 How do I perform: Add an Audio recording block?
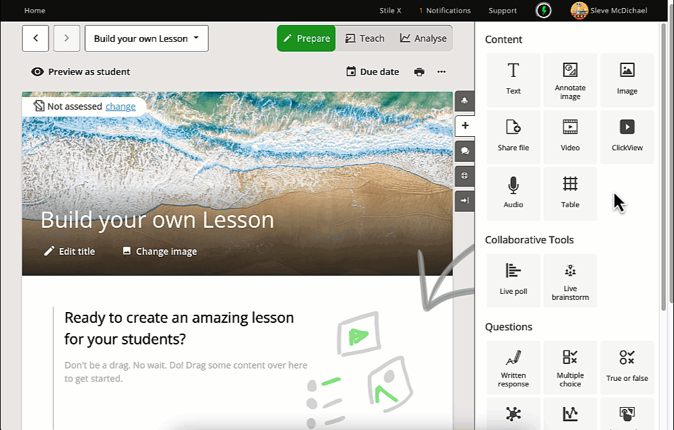pyautogui.click(x=513, y=194)
